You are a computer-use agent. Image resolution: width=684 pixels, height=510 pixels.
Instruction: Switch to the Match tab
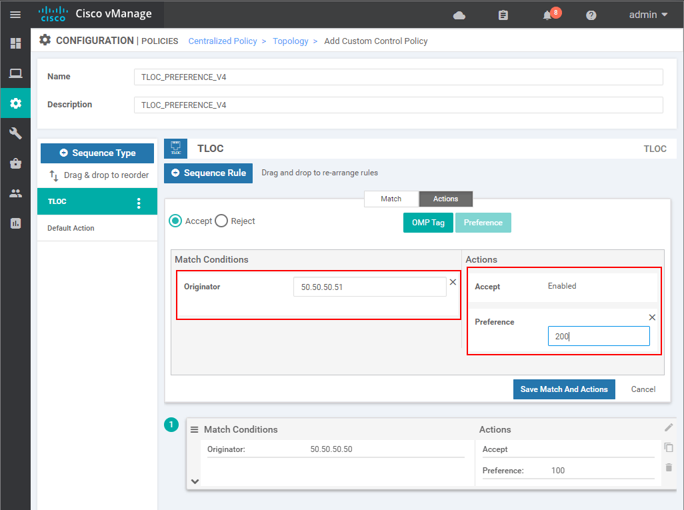click(391, 199)
